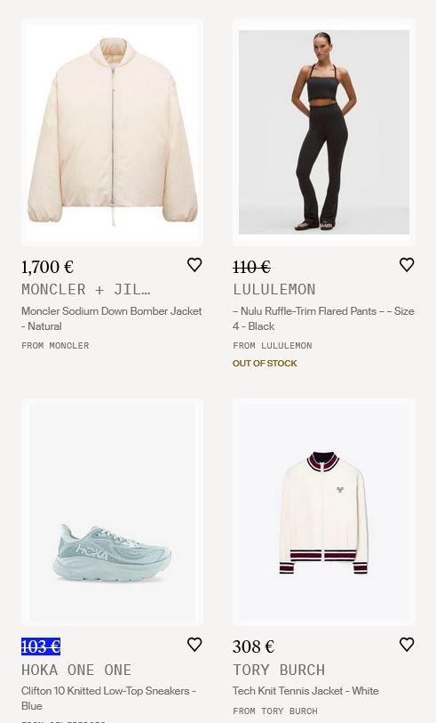Go to the LULULEMON brand page
This screenshot has width=436, height=723.
(x=273, y=290)
